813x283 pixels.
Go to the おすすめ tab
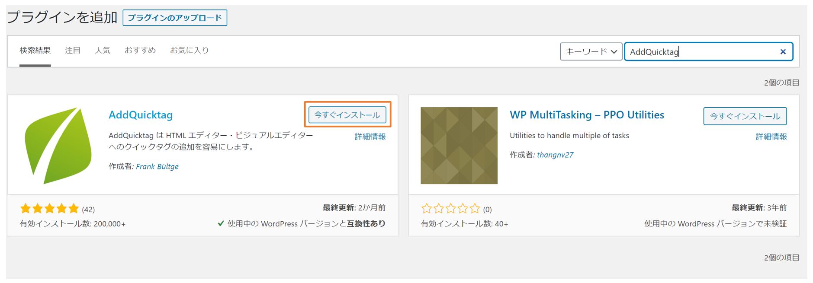[140, 51]
